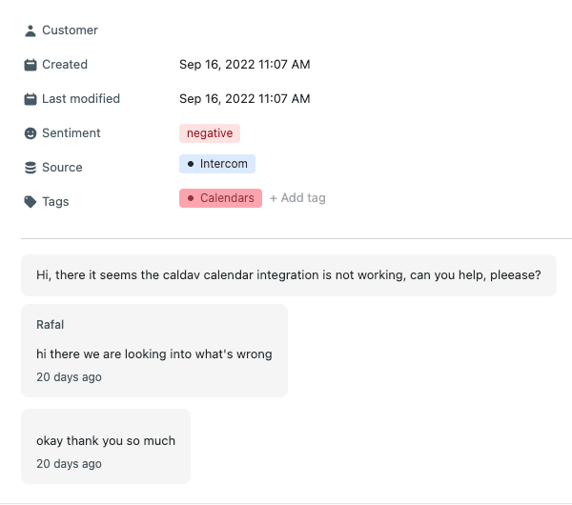Screen dimensions: 572x505
Task: Click the Created date Sep 16, 2022
Action: (244, 65)
